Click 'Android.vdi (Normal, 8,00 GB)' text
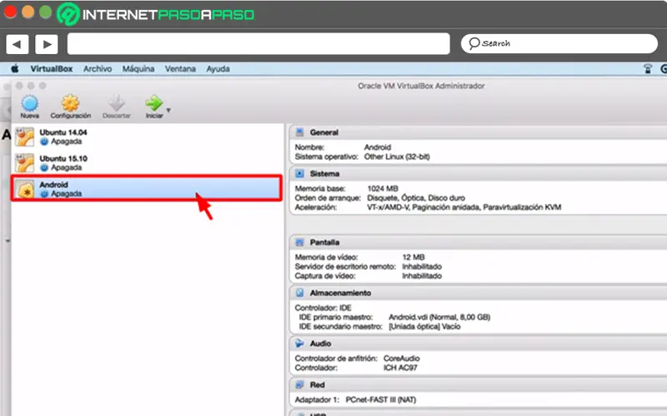Image resolution: width=667 pixels, height=416 pixels. (439, 317)
